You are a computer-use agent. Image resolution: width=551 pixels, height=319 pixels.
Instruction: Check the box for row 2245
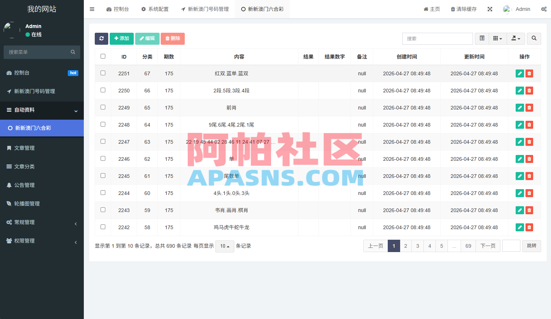[103, 176]
